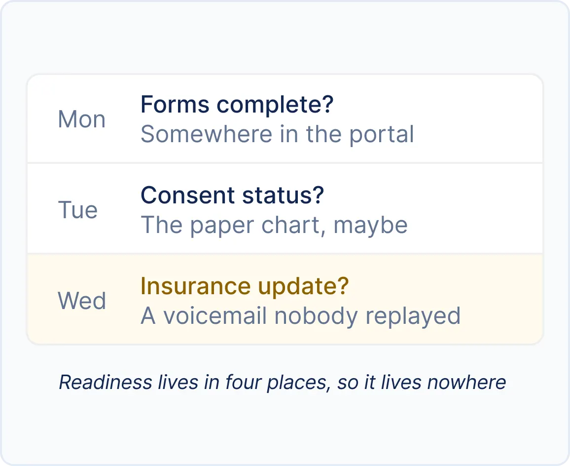Click 'Somewhere in the portal' text
This screenshot has width=570, height=466.
tap(278, 134)
